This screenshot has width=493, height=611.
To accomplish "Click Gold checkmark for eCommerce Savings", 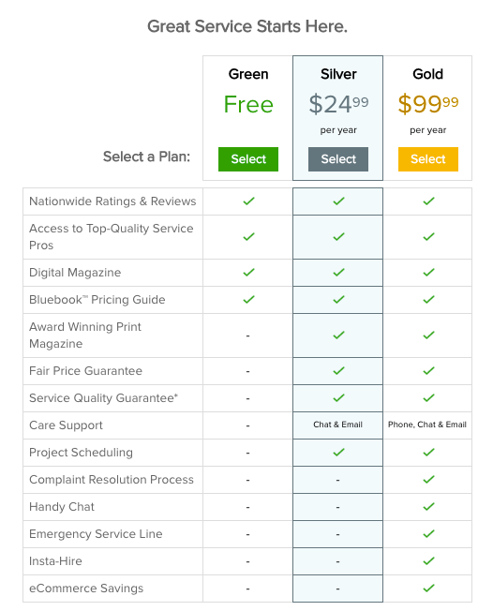I will pyautogui.click(x=428, y=588).
